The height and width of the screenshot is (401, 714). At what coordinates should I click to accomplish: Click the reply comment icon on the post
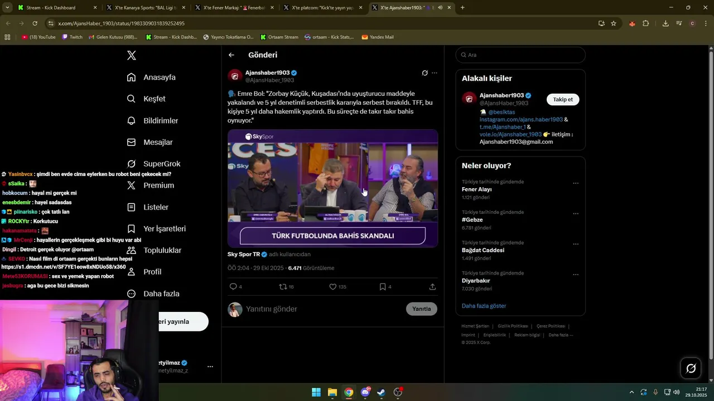(x=233, y=287)
